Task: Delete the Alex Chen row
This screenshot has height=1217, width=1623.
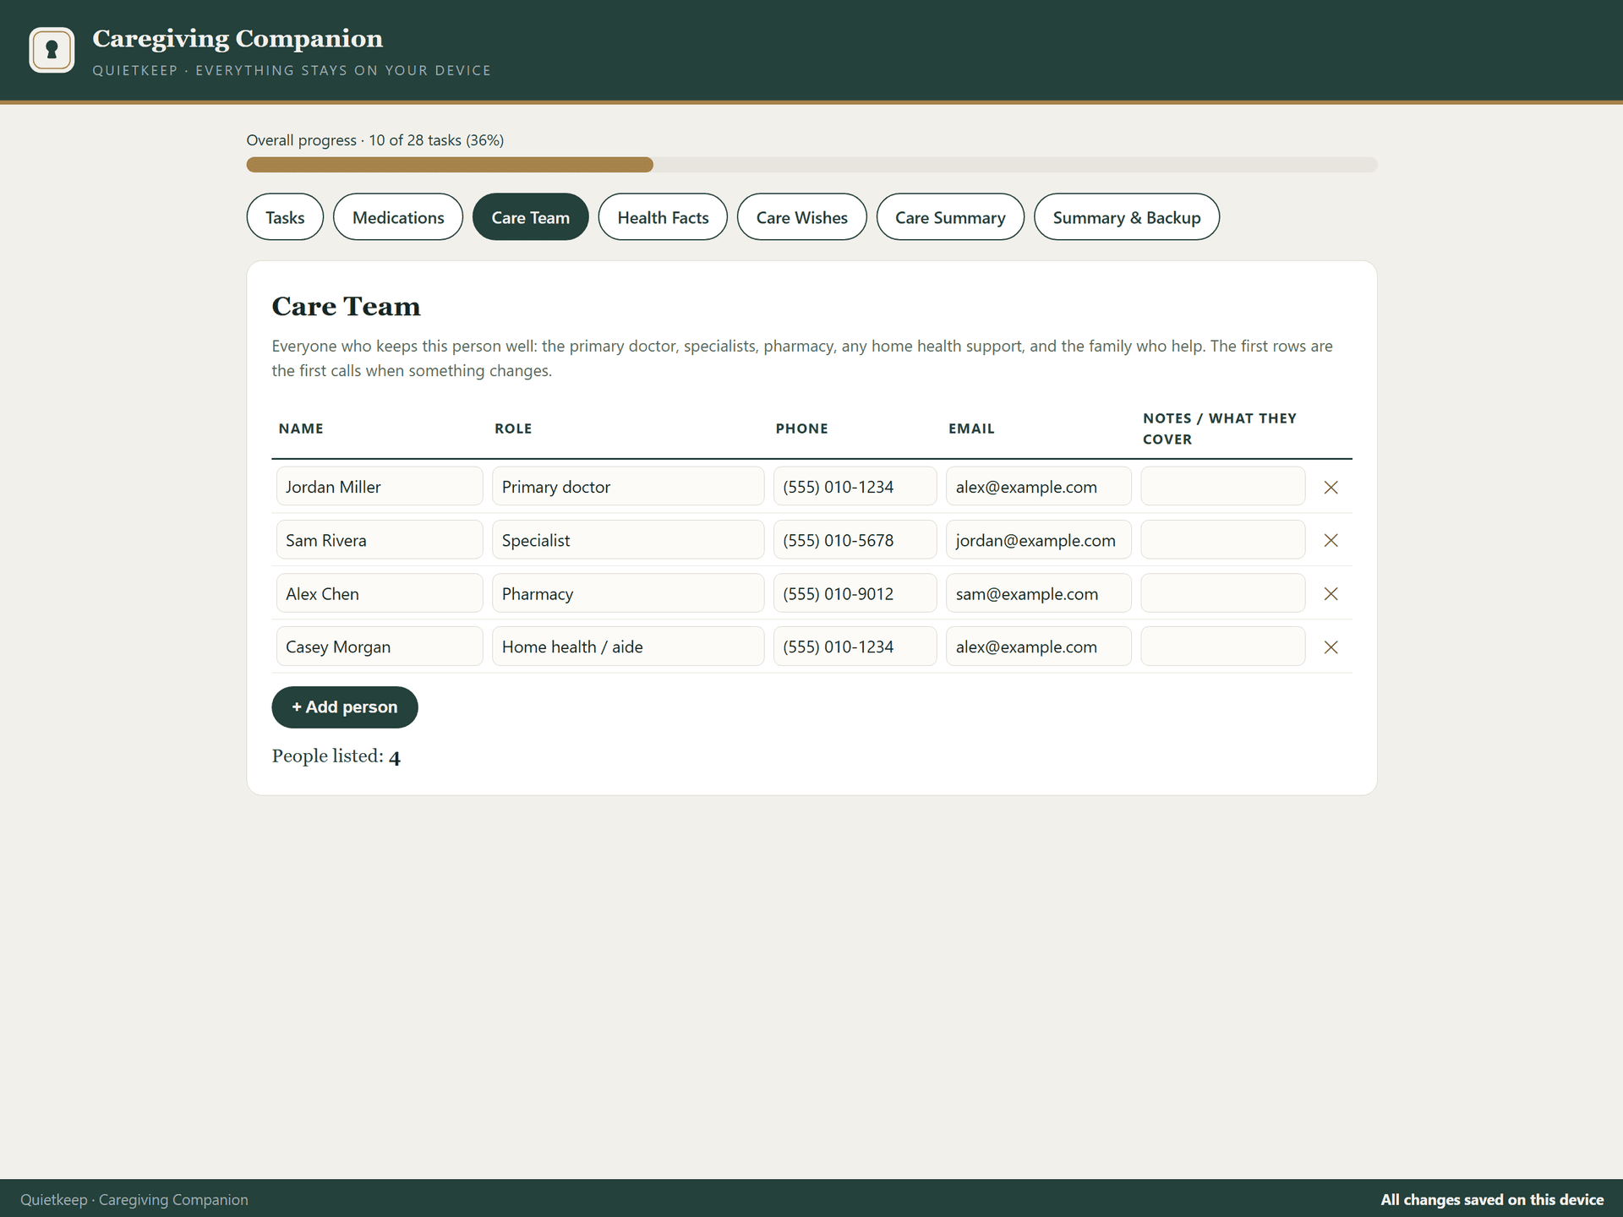Action: (x=1331, y=594)
